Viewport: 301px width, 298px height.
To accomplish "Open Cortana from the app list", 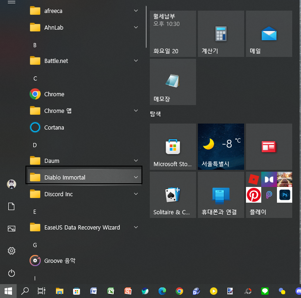I will tap(54, 127).
